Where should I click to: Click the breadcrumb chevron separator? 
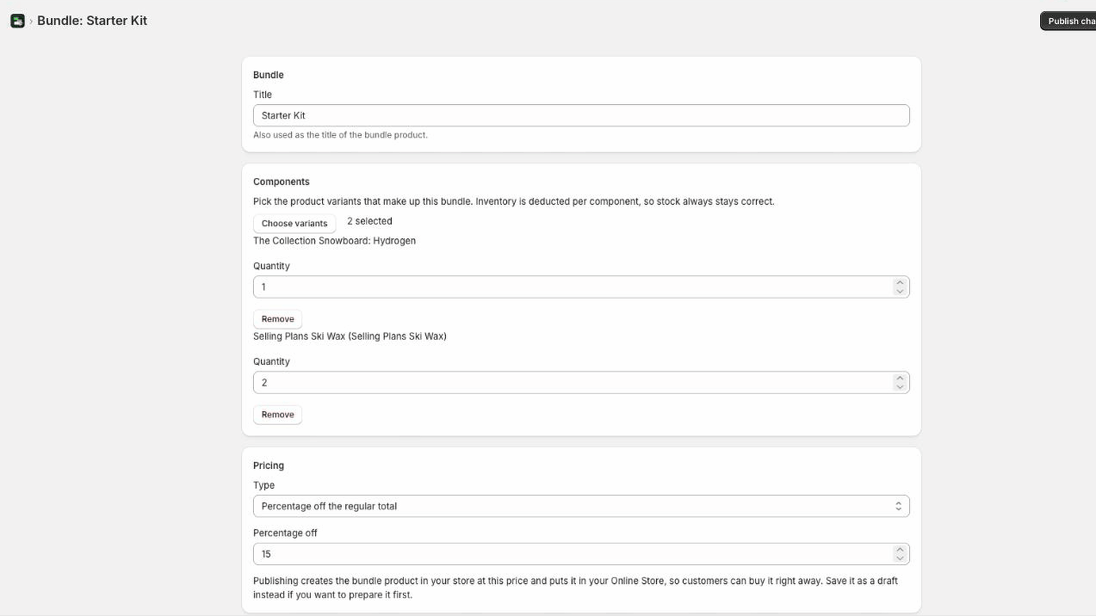click(x=31, y=21)
